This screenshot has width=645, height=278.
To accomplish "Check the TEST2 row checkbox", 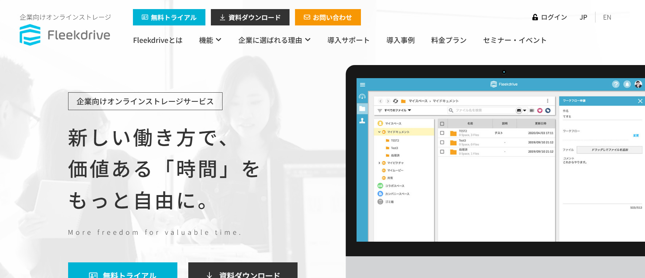I will pos(442,133).
